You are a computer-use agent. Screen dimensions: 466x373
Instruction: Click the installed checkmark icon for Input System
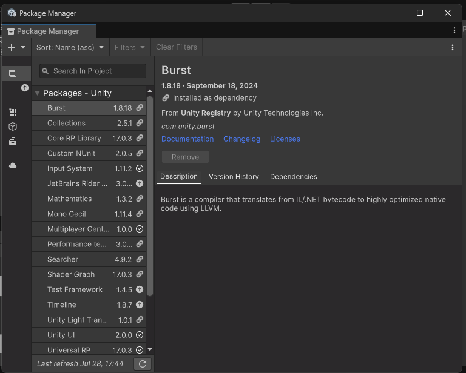click(140, 168)
